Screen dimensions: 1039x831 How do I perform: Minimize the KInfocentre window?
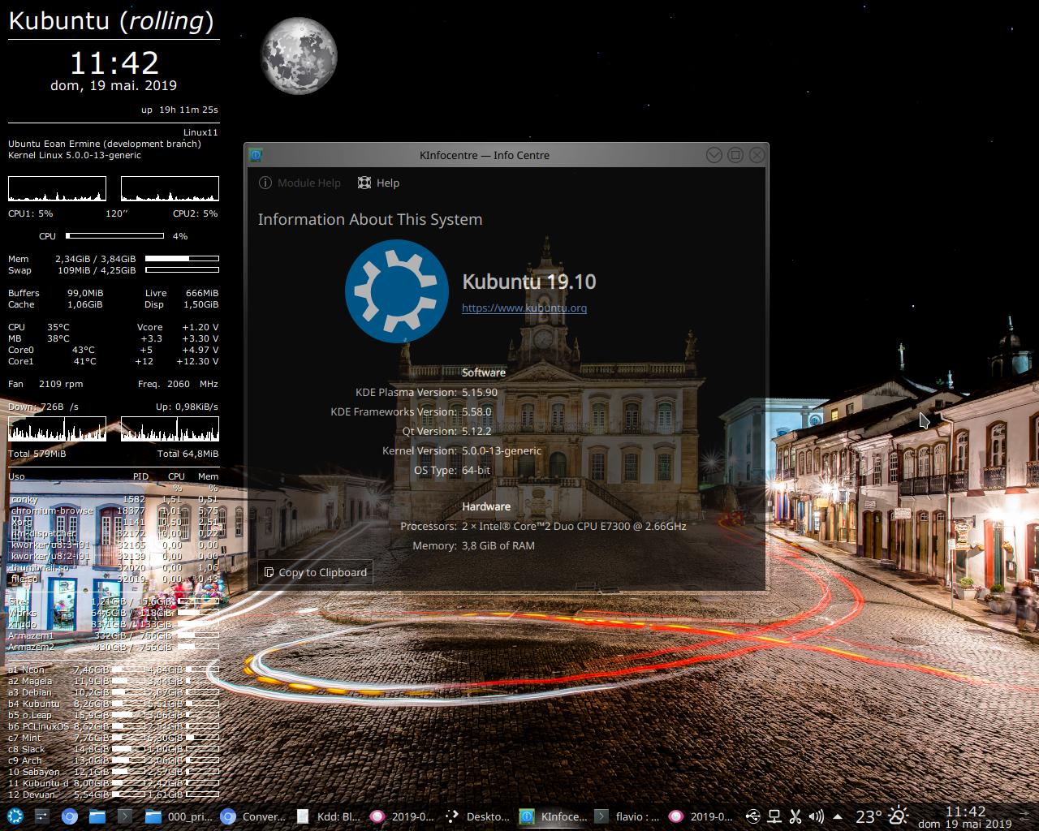(x=714, y=154)
